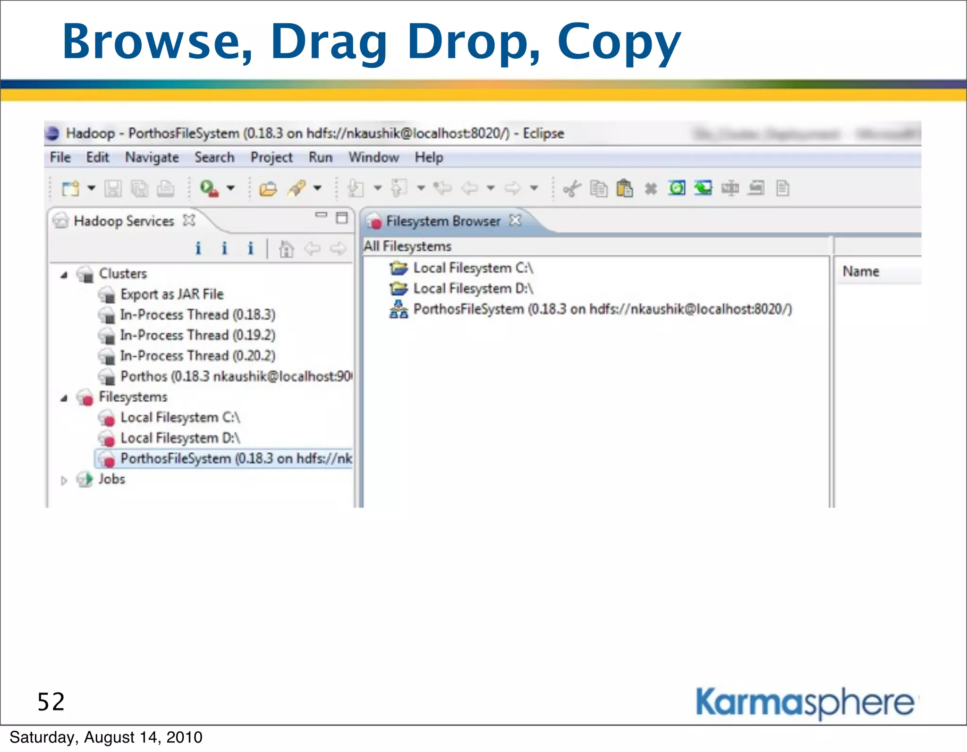Click the Print toolbar icon
Image resolution: width=967 pixels, height=752 pixels.
[165, 189]
